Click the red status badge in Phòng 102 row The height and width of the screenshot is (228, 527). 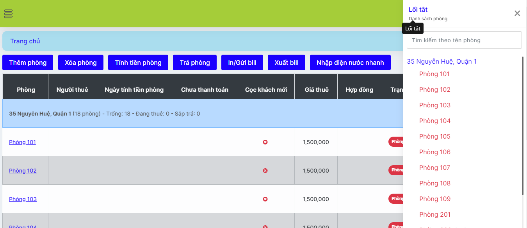point(395,170)
